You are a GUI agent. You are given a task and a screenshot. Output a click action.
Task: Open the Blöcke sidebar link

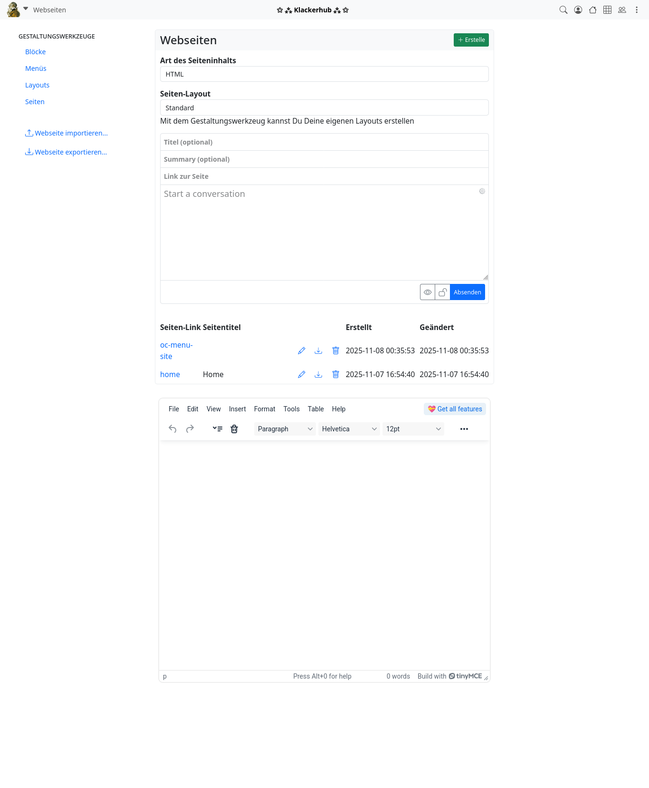36,52
